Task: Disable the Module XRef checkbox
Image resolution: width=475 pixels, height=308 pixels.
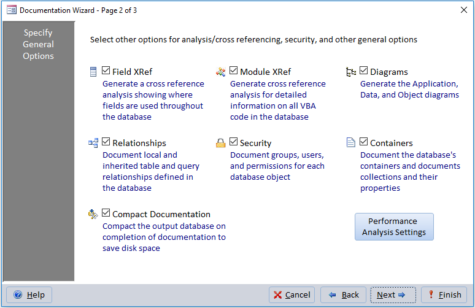Action: pos(234,71)
